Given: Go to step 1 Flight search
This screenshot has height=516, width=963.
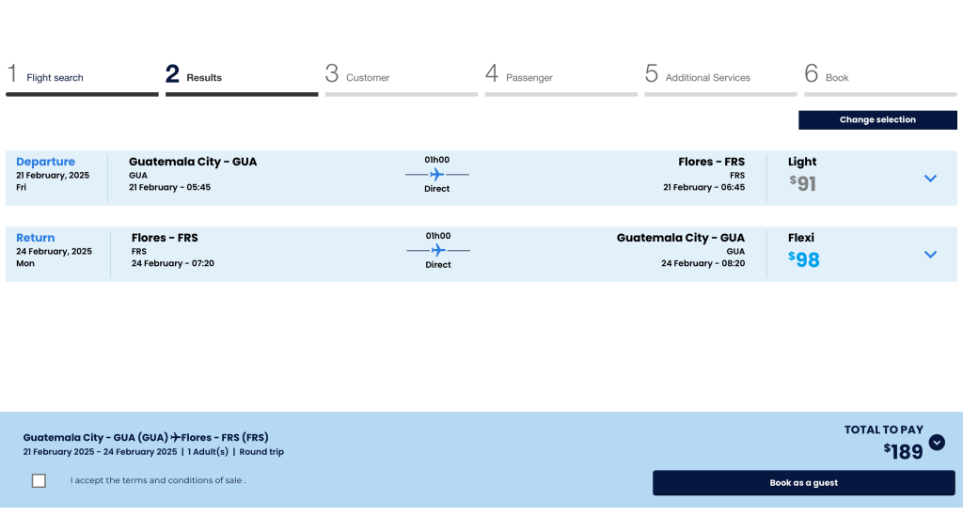Looking at the screenshot, I should tap(55, 77).
